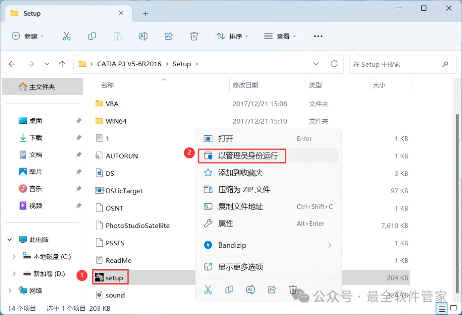Click CATIA P3 V5-6R2016 in the breadcrumb

tap(129, 64)
